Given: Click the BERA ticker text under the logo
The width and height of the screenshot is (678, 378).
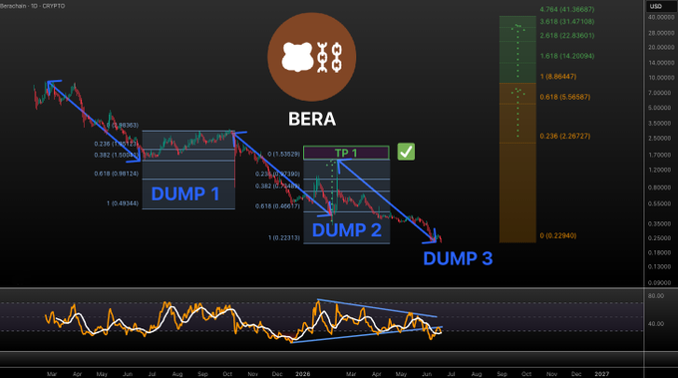Looking at the screenshot, I should [312, 119].
